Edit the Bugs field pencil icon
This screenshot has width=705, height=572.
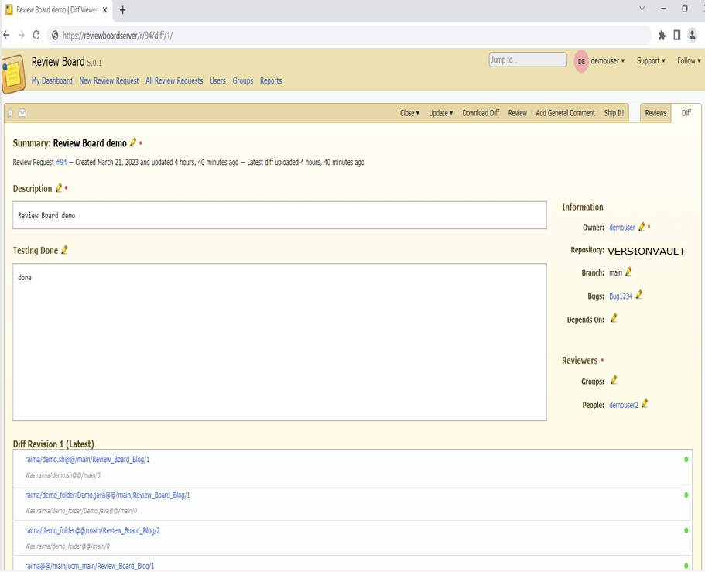(x=639, y=295)
